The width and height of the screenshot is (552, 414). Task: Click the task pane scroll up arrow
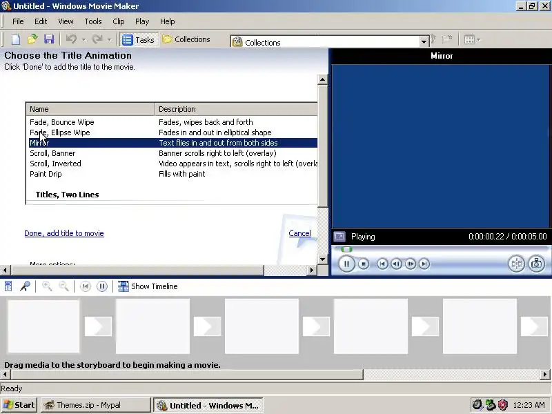click(322, 79)
